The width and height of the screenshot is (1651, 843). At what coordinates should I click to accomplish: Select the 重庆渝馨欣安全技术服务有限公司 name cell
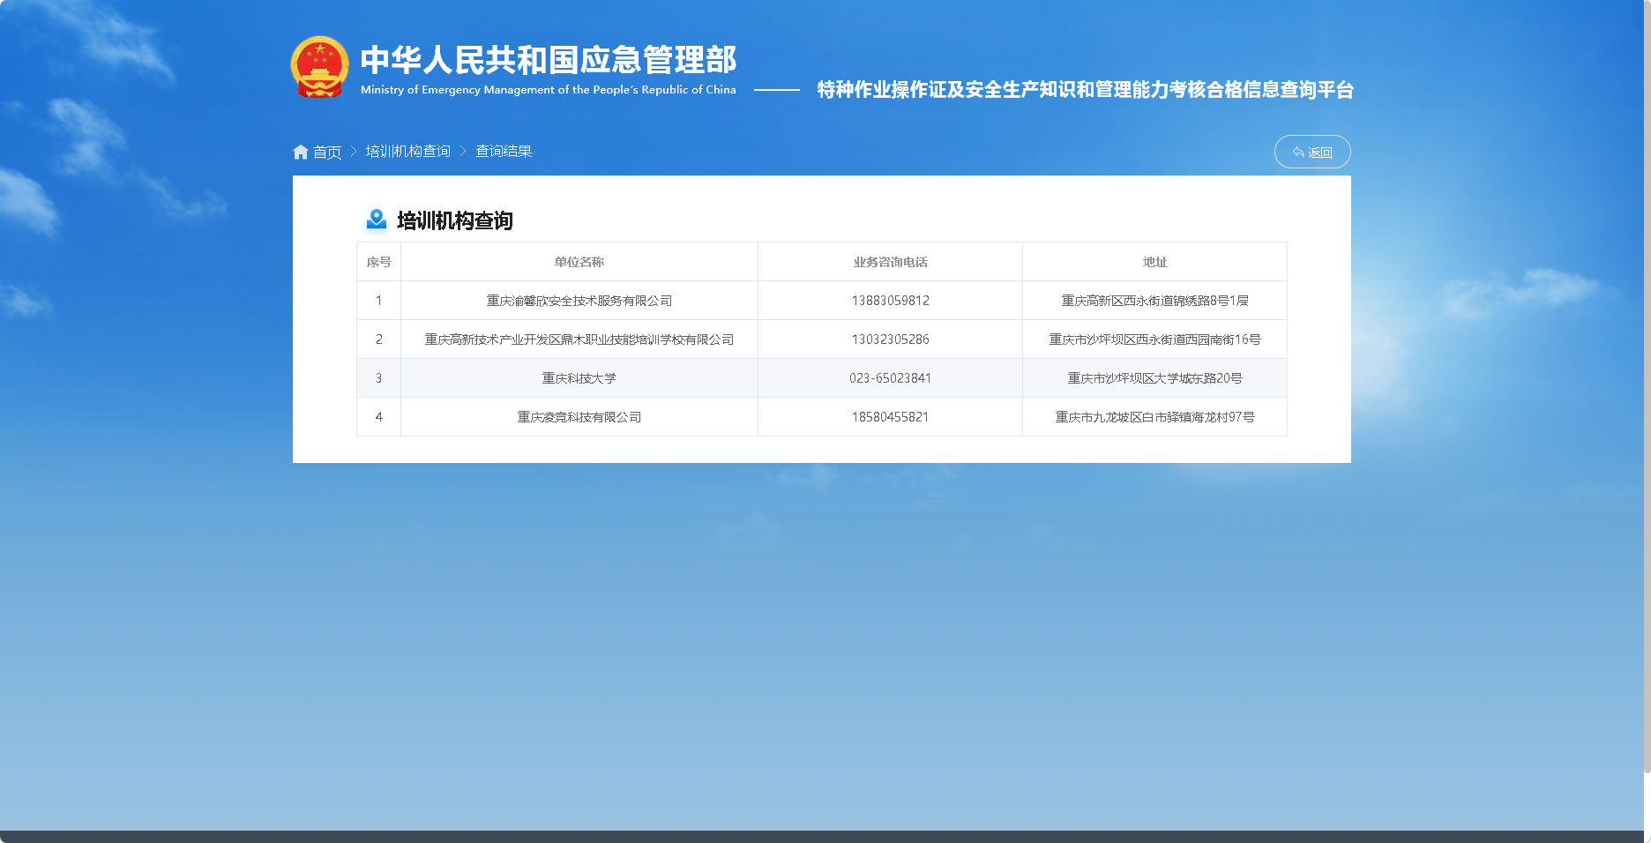(x=579, y=301)
